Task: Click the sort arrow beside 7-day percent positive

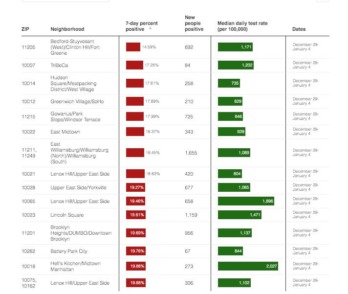Action: (x=151, y=28)
